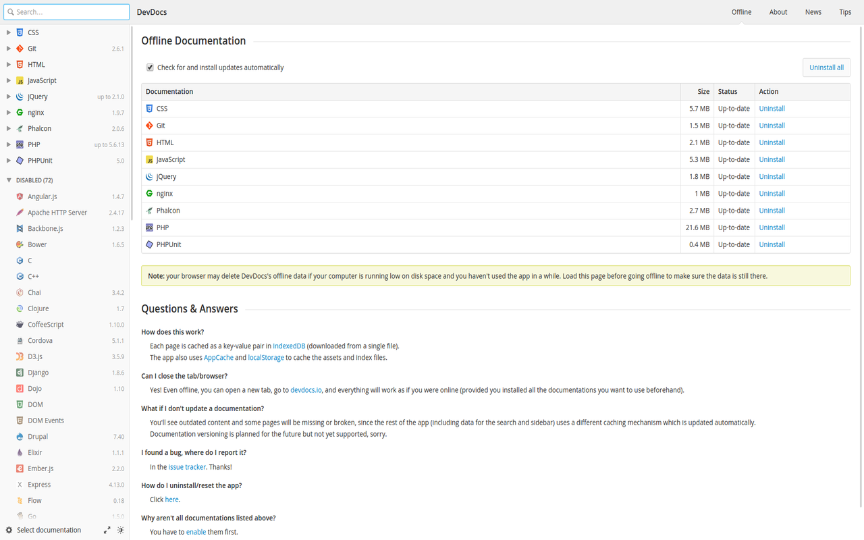Click the jQuery icon in the sidebar

coord(20,97)
